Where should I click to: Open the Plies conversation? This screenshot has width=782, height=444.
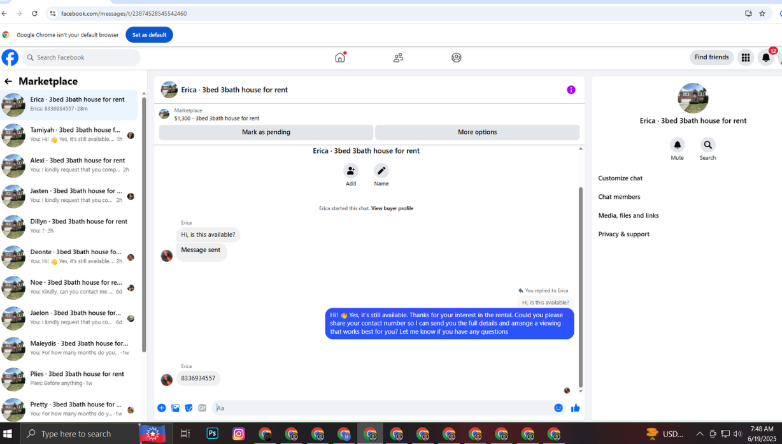[x=69, y=380]
